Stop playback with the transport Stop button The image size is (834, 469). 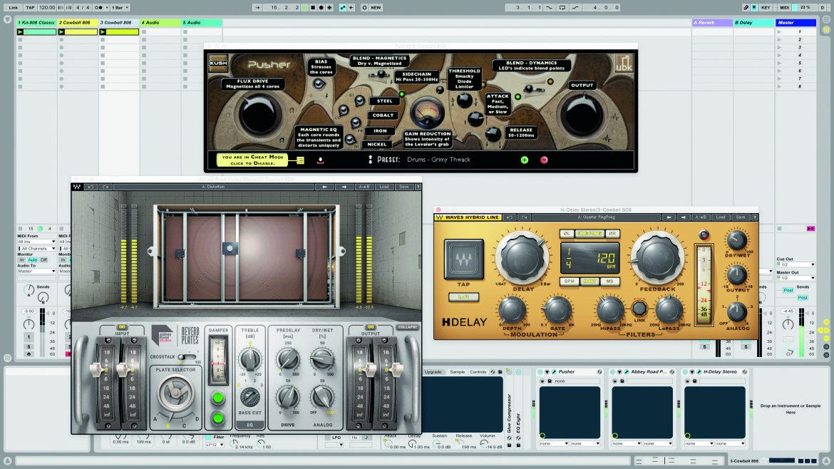(313, 7)
